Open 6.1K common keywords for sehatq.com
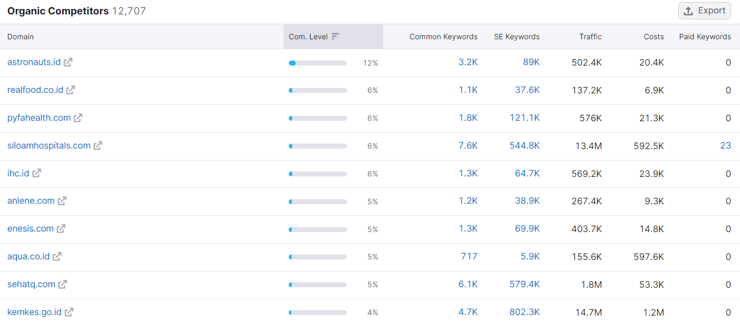Viewport: 740px width, 325px height. [x=468, y=284]
